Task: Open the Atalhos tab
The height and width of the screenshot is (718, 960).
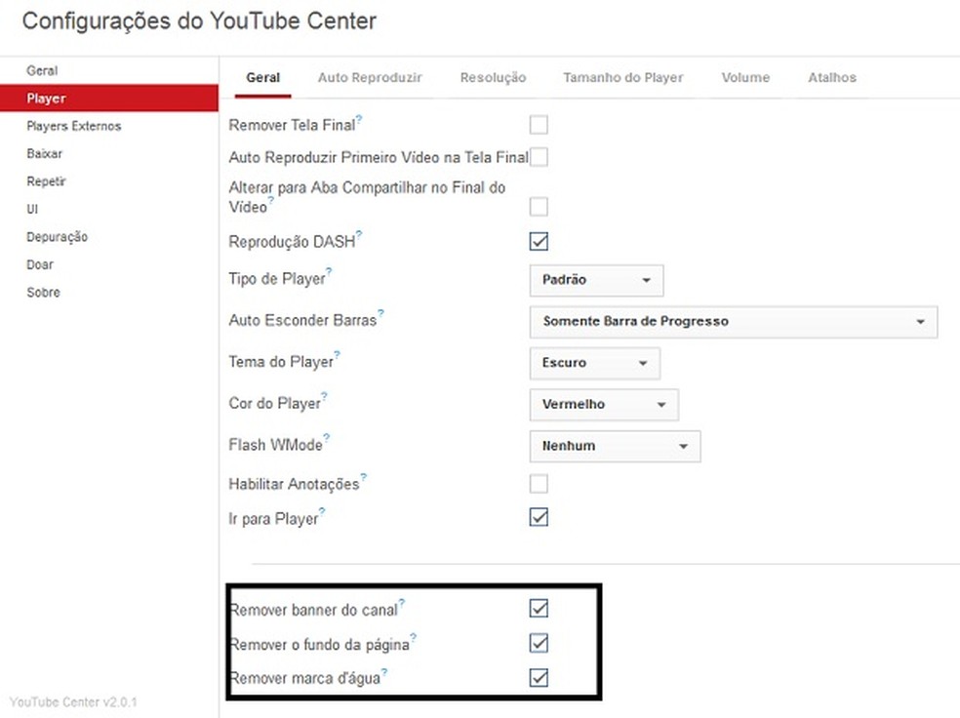Action: [x=832, y=78]
